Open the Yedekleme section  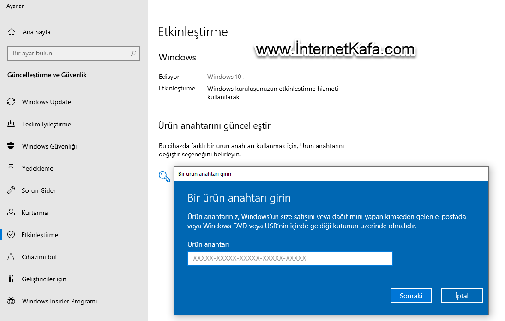click(x=37, y=168)
